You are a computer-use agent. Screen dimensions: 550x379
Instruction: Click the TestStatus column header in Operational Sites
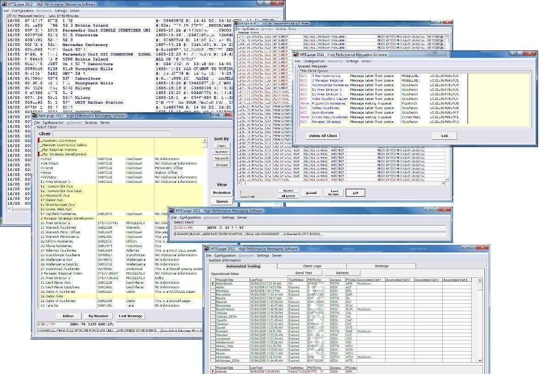297,280
